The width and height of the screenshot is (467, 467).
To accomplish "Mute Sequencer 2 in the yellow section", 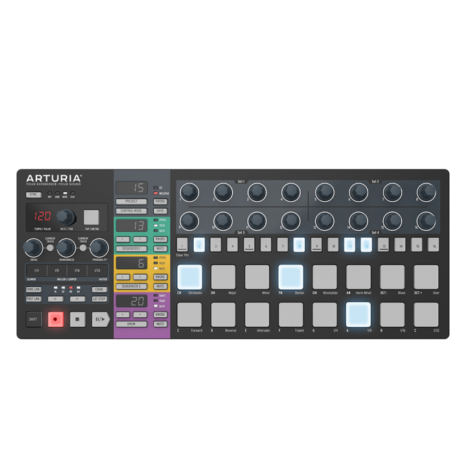I will [160, 286].
